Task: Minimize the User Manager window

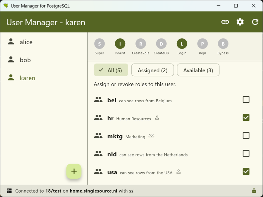Action: [218, 6]
